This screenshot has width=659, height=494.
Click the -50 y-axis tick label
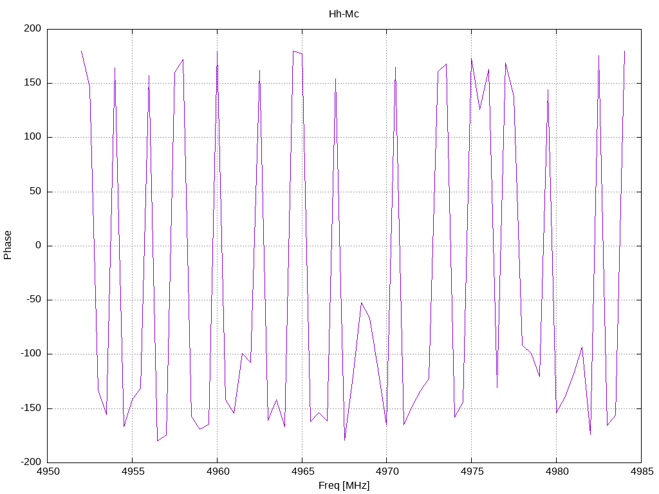click(34, 300)
